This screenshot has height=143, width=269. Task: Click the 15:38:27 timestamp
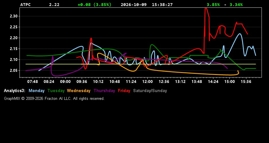(x=162, y=5)
